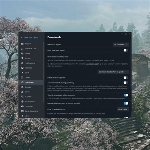
Task: Click the Account card icon in sidebar
Action: 22,44
